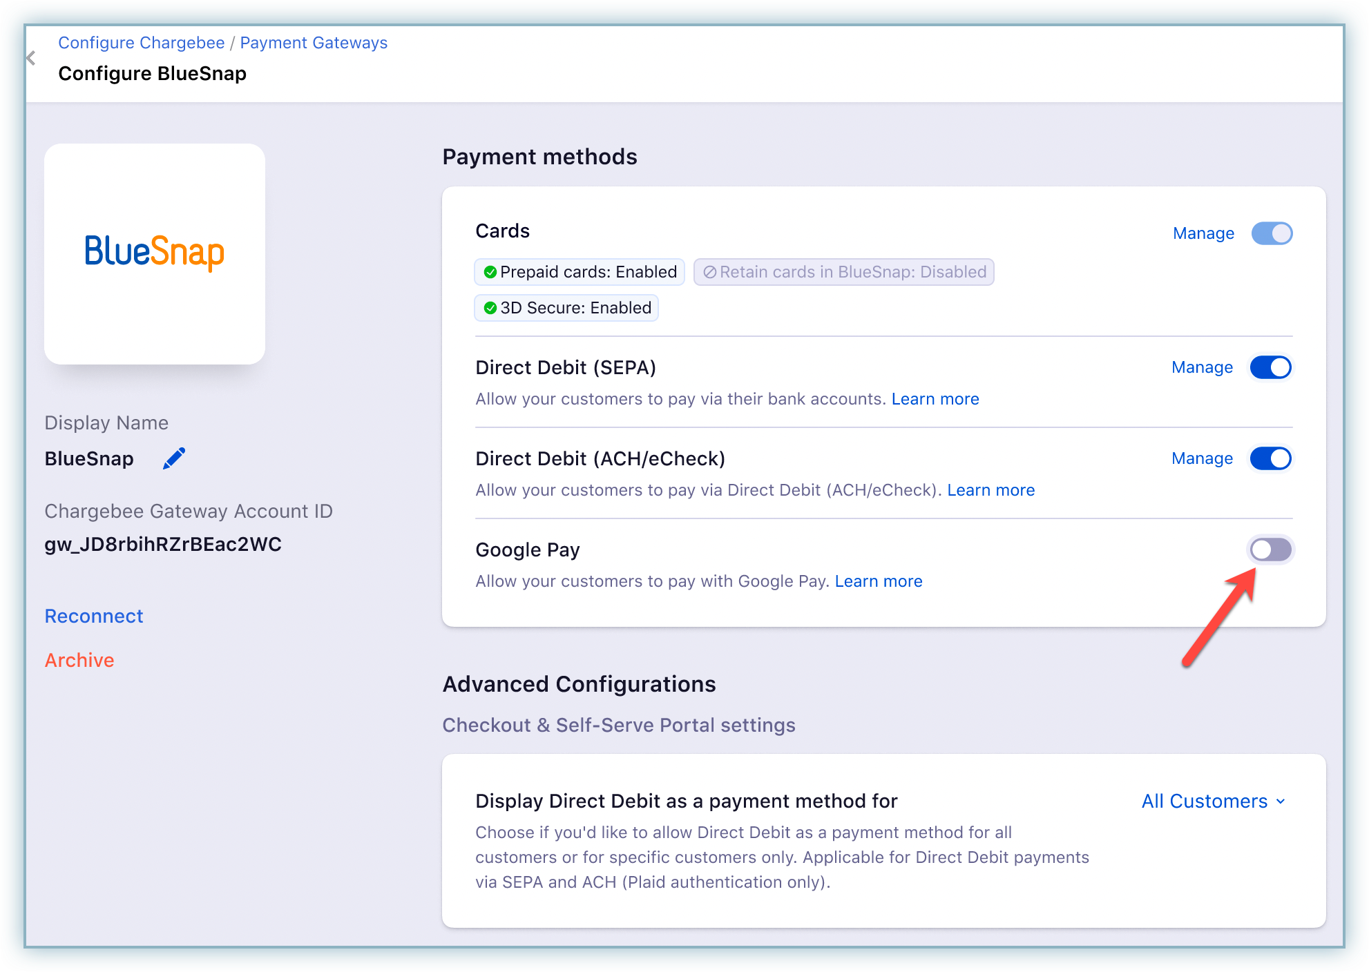Open Payment Gateways breadcrumb link
1369x972 pixels.
click(x=314, y=43)
